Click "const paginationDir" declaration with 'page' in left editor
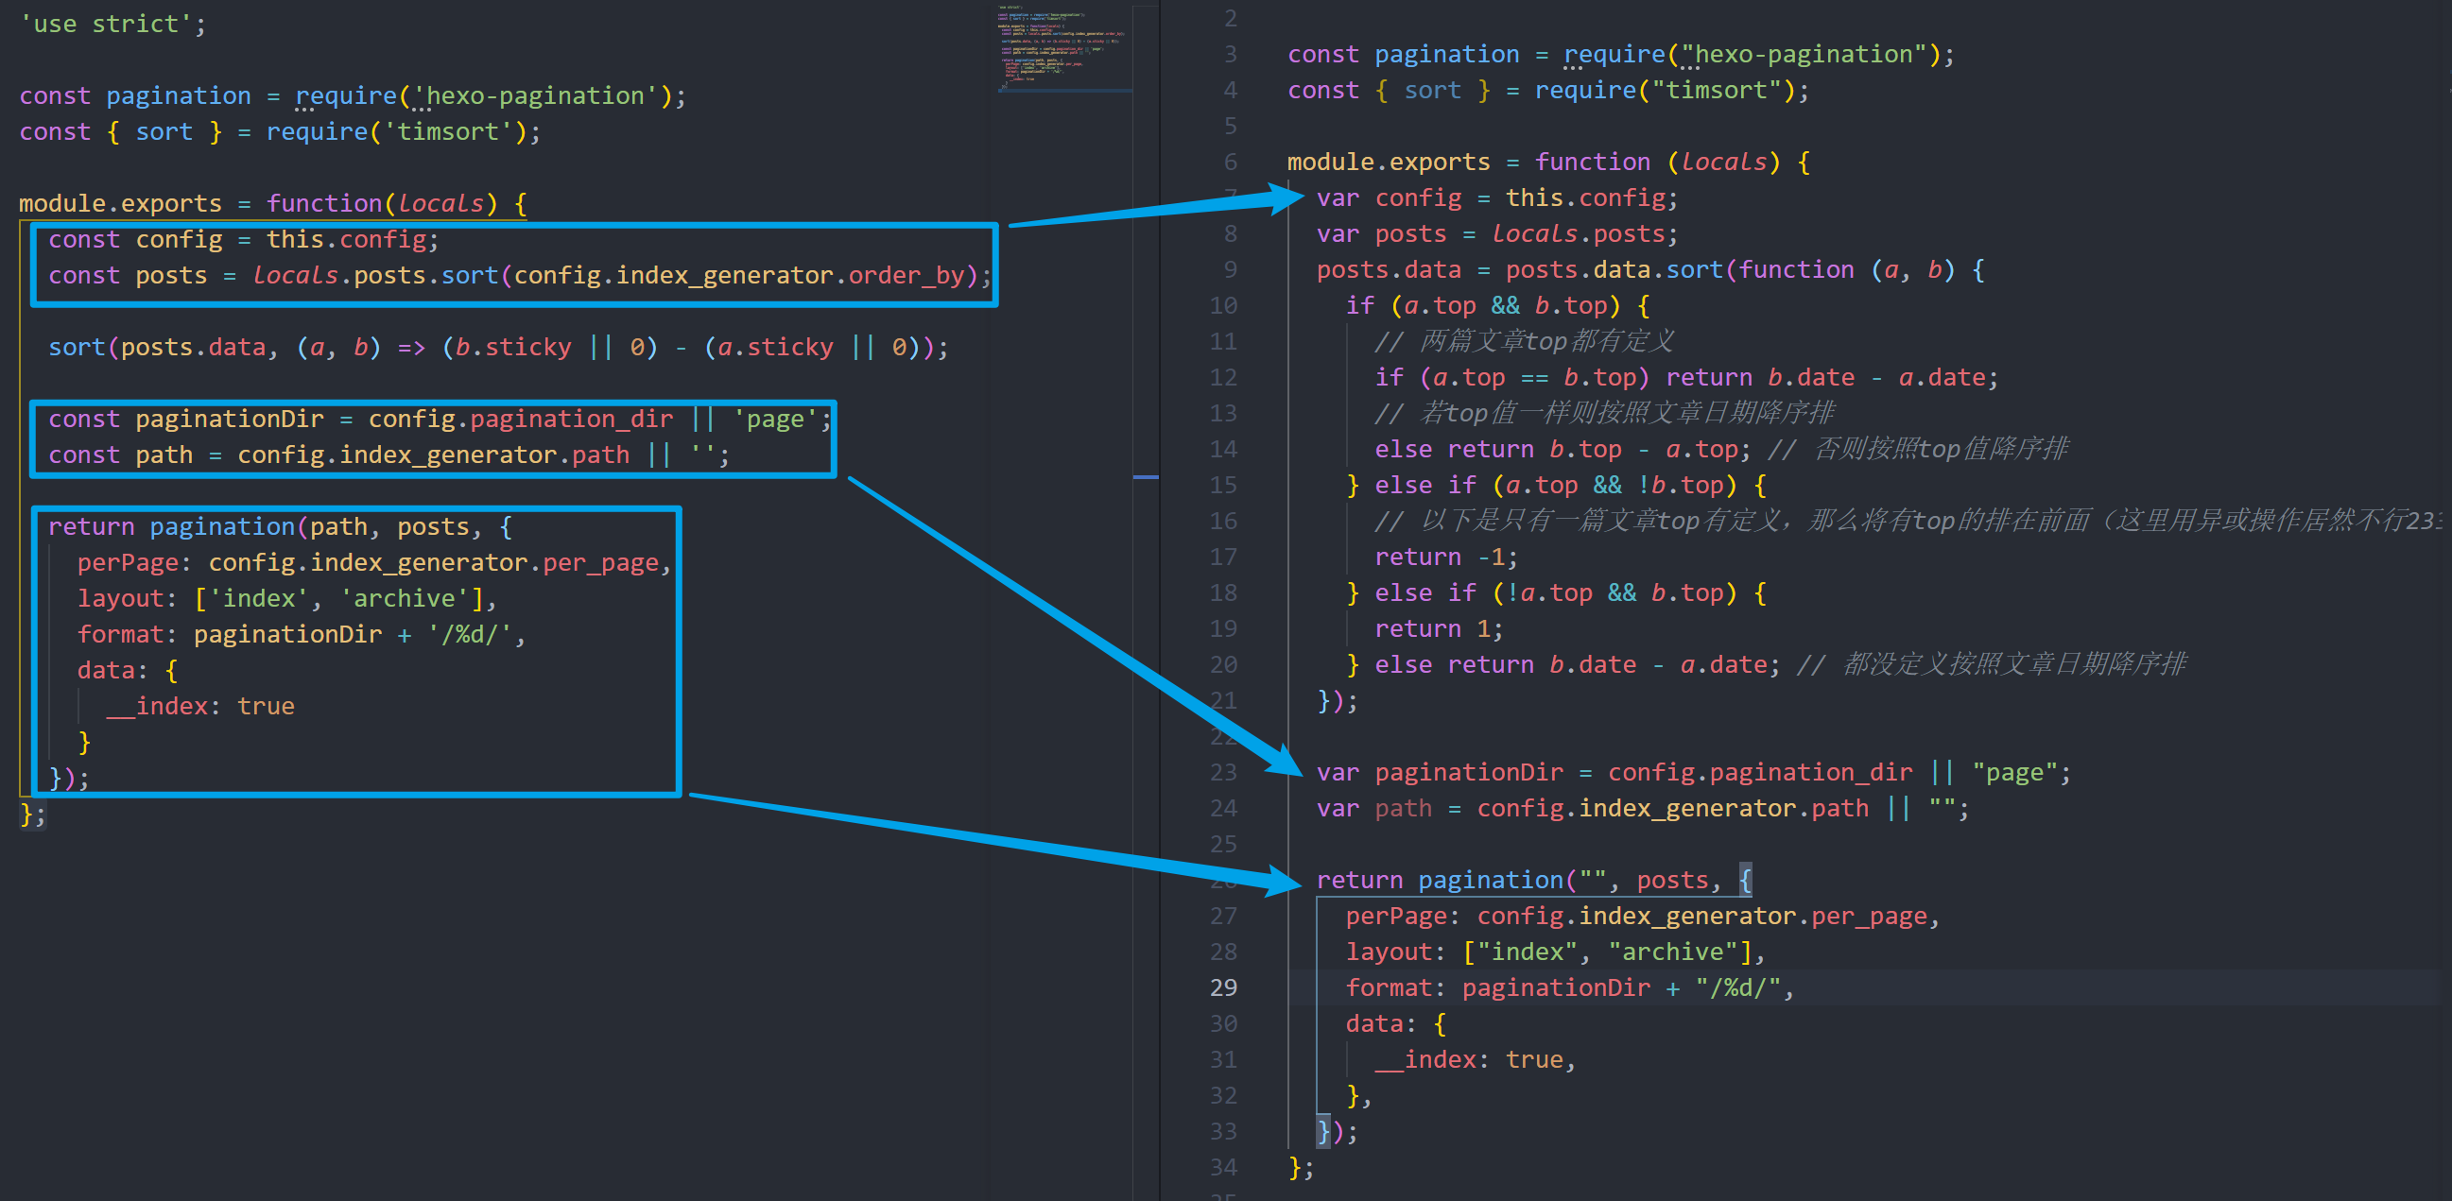2452x1201 pixels. [x=440, y=420]
